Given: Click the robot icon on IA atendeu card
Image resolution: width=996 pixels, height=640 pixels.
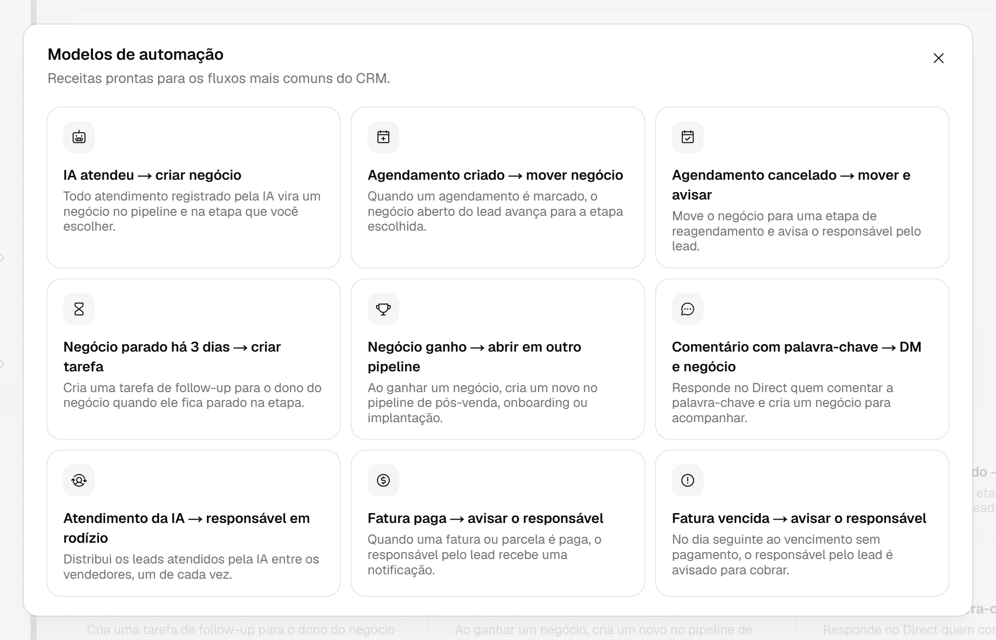Looking at the screenshot, I should point(79,137).
